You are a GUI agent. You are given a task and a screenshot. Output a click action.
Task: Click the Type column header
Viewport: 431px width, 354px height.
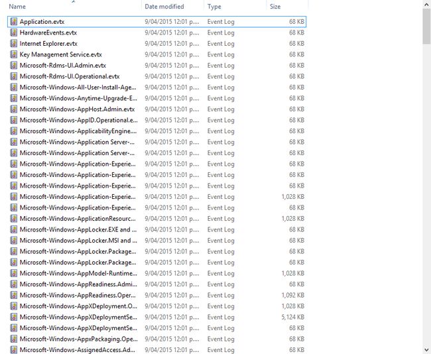click(214, 7)
